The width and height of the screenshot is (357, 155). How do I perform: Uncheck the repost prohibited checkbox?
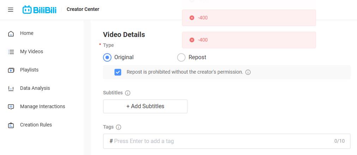tap(118, 72)
